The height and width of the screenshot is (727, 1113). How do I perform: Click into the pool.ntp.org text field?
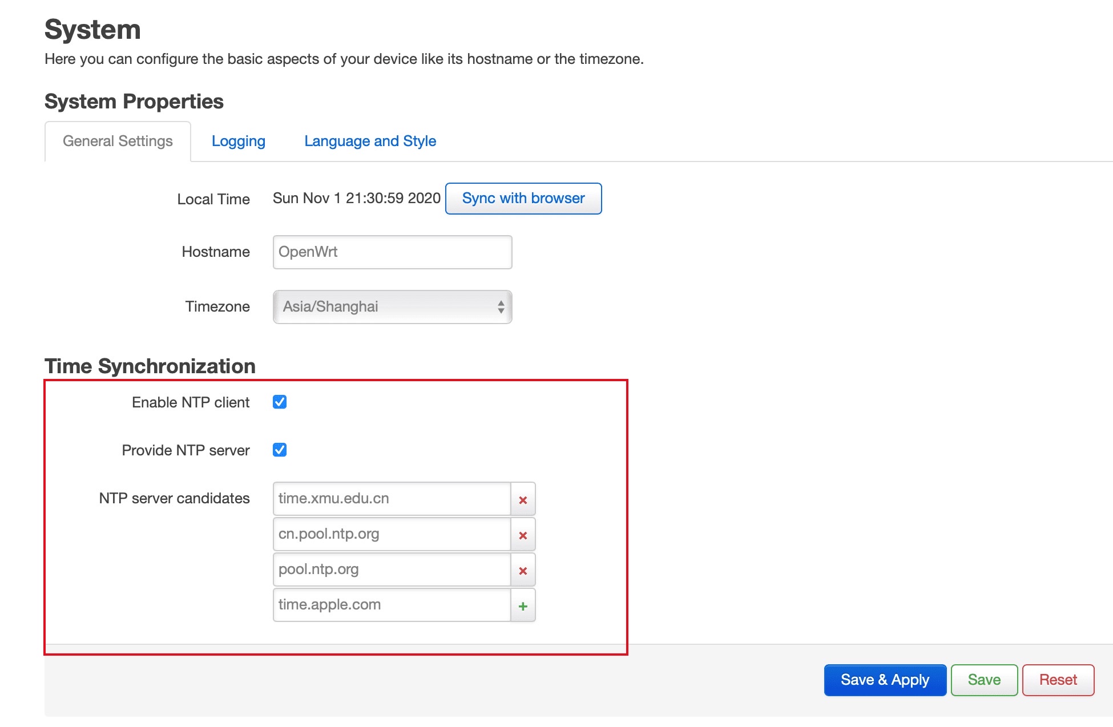[x=392, y=570]
